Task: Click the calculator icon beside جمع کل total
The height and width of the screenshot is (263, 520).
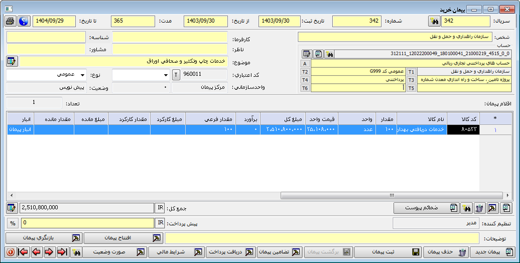Action: (12, 208)
